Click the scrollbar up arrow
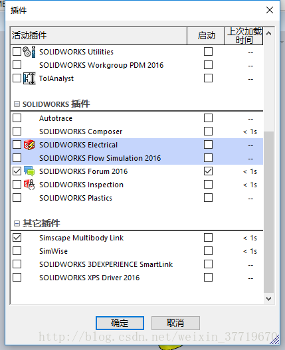285x350 pixels. pos(268,34)
